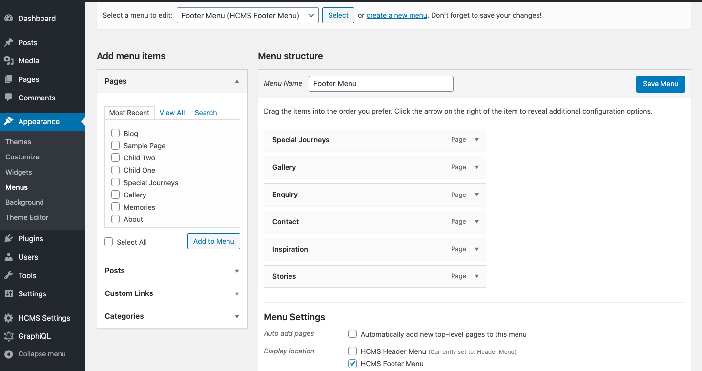The height and width of the screenshot is (371, 702).
Task: Check the Sample Page checkbox
Action: coord(116,145)
